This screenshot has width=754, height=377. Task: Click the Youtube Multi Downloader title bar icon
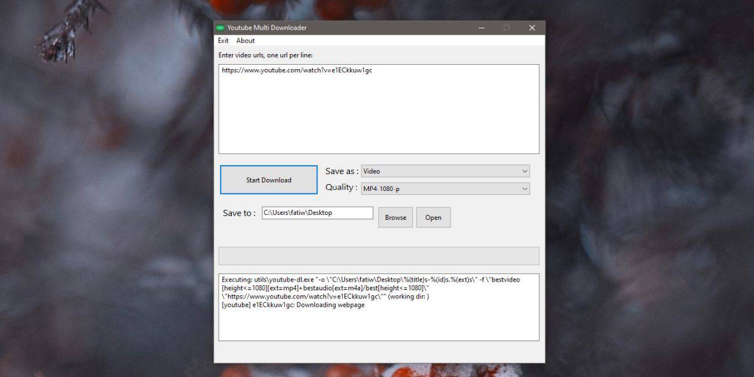(220, 28)
